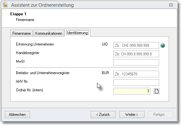
Task: Proceed using the Weiter button
Action: 132,115
